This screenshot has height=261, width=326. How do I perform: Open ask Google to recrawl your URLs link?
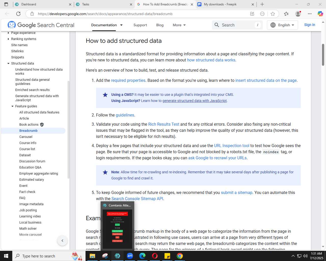pyautogui.click(x=217, y=158)
